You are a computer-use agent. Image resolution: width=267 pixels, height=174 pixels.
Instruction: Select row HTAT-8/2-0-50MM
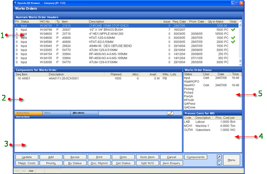click(126, 42)
